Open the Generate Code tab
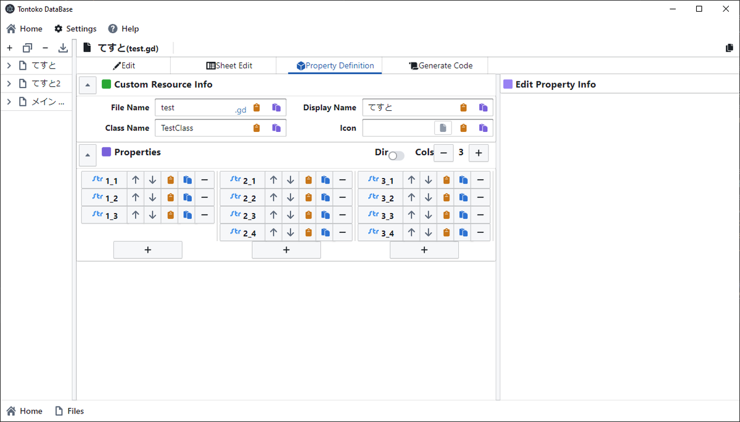This screenshot has width=740, height=422. click(441, 65)
